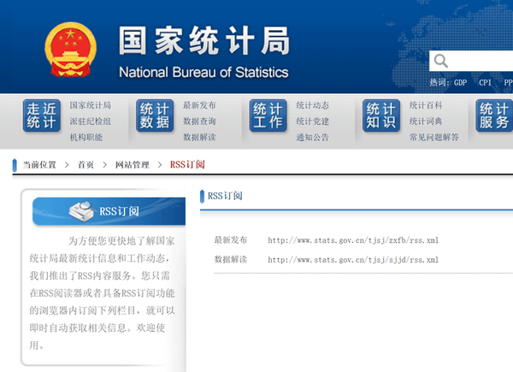Viewport: 513px width, 372px height.
Task: Open the 走近统计 blue tile
Action: tap(42, 115)
